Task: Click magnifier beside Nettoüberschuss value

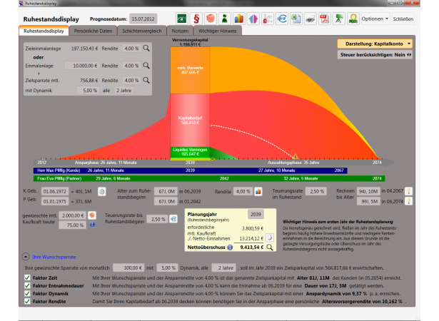Action: tap(270, 248)
